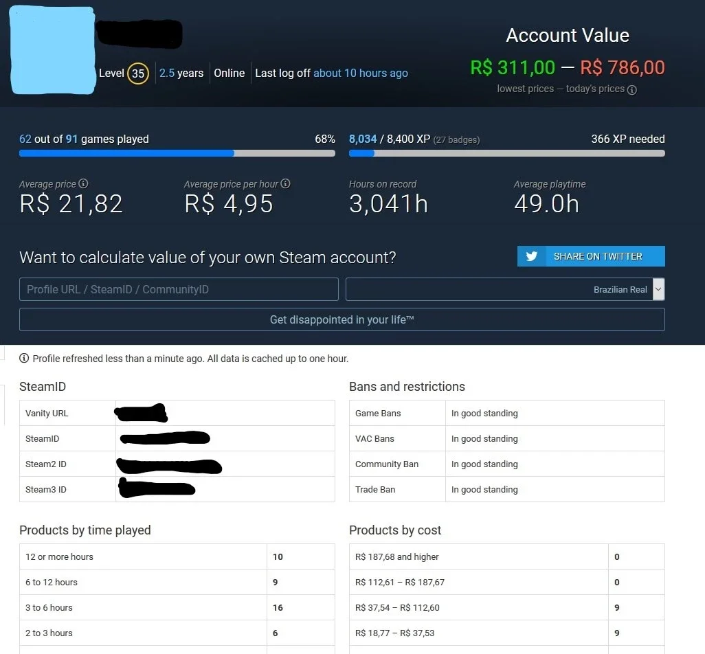Click the VAC Bans row label
This screenshot has height=654, width=705.
[374, 439]
